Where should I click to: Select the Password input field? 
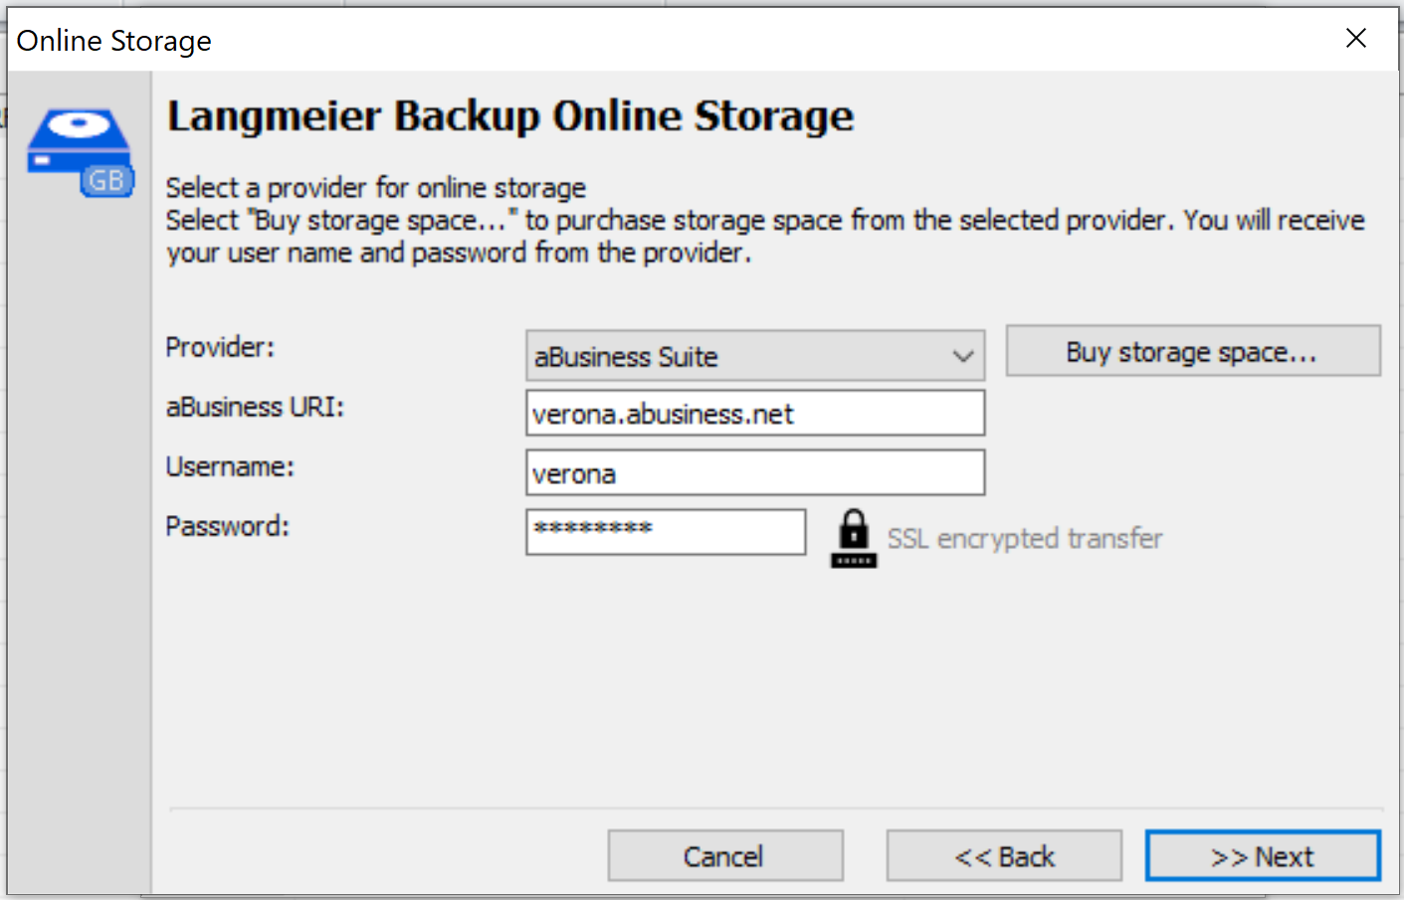click(x=666, y=532)
